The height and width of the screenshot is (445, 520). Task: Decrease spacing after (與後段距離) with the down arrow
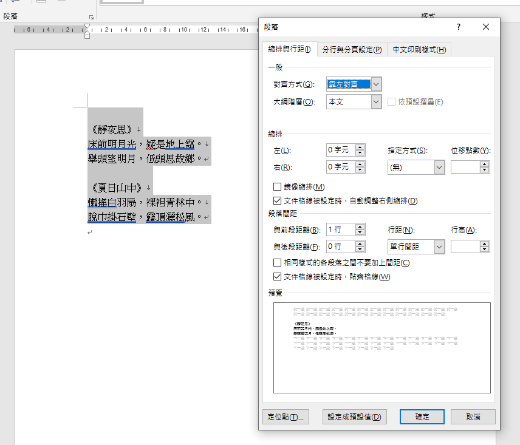(x=360, y=250)
